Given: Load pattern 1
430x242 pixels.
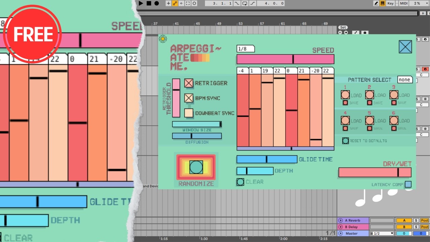Looking at the screenshot, I should pos(345,95).
